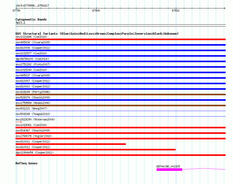
Task: Click the magenta DEFA4 exon block
Action: pos(169,170)
